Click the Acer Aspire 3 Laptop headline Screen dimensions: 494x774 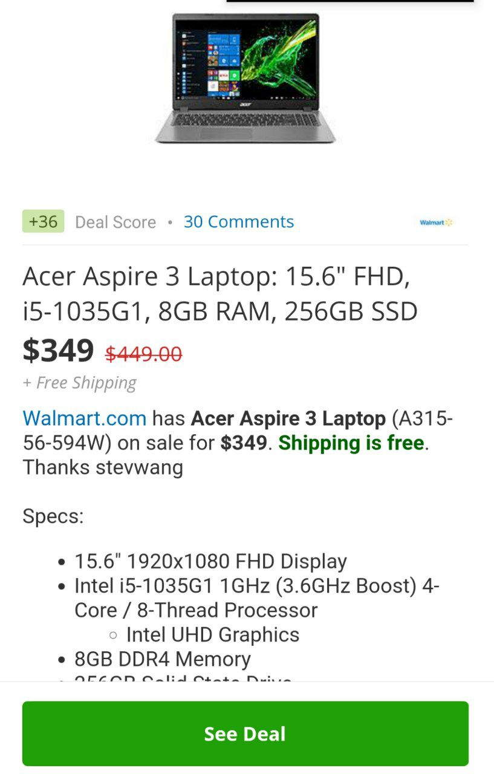(220, 294)
